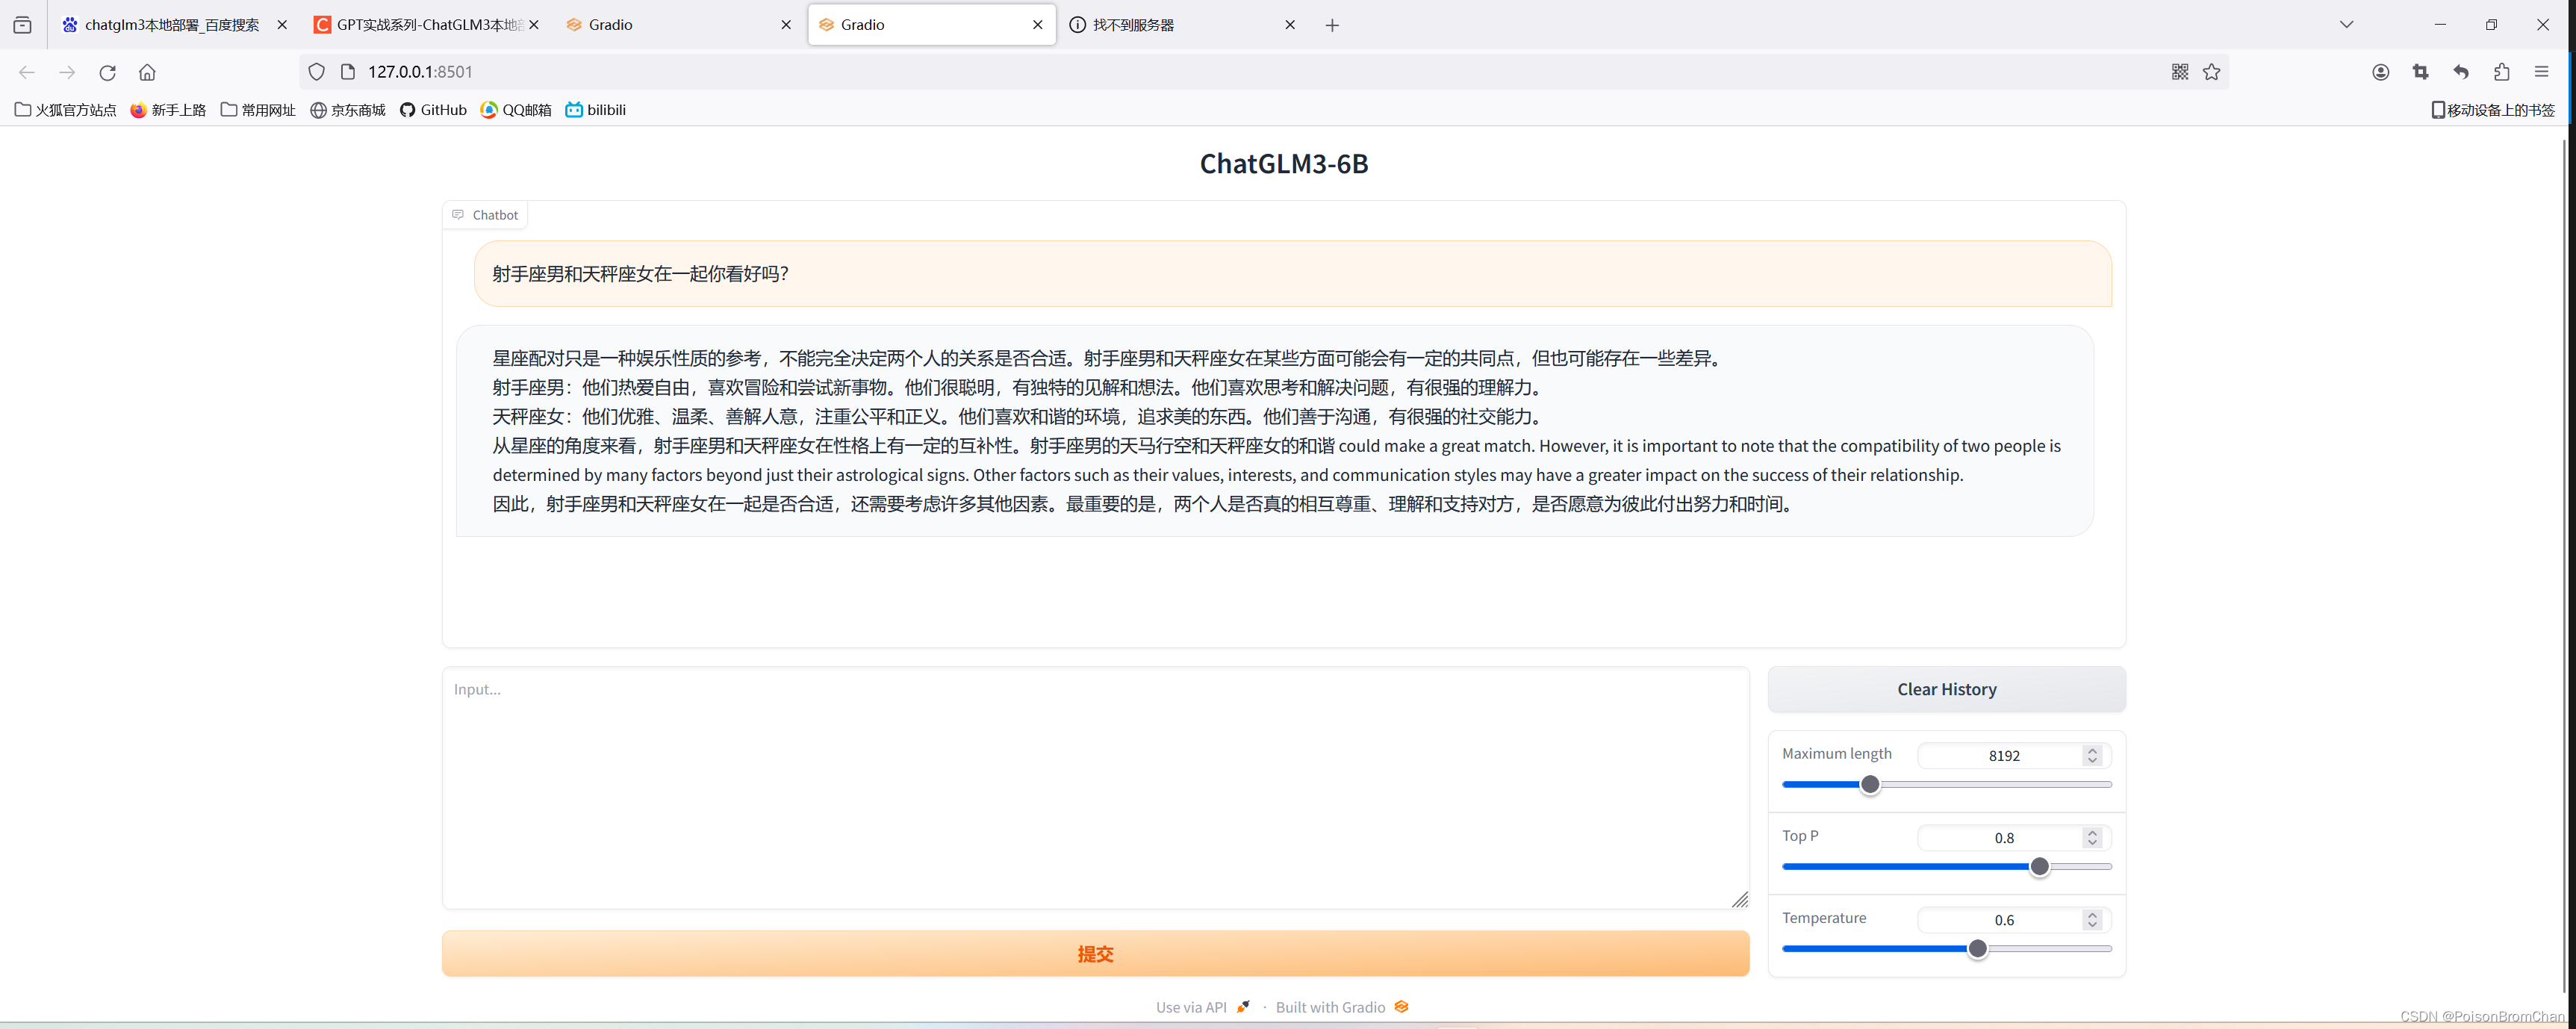This screenshot has width=2576, height=1029.
Task: Click the Input... message text box
Action: (x=1096, y=788)
